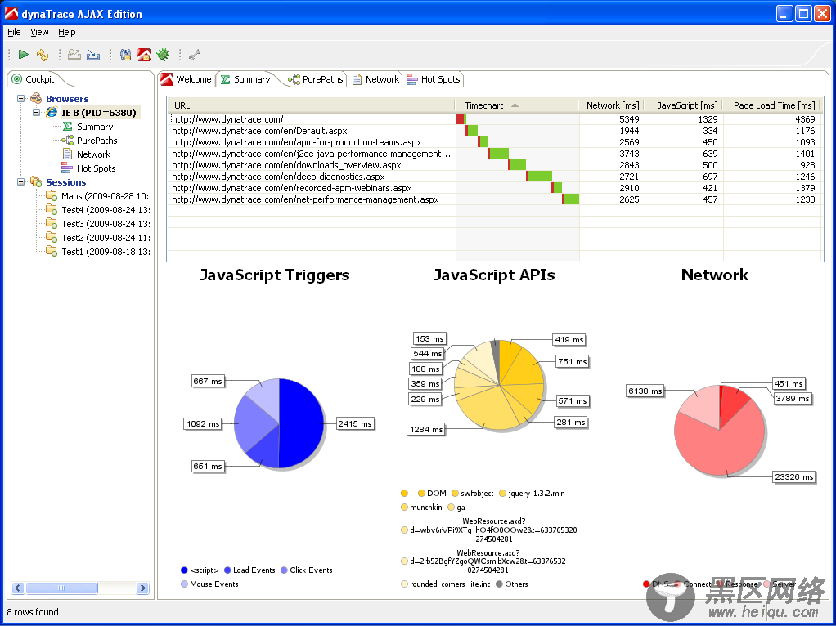Select the recorded-apm-webinars.aspx row
This screenshot has width=836, height=626.
coord(495,188)
